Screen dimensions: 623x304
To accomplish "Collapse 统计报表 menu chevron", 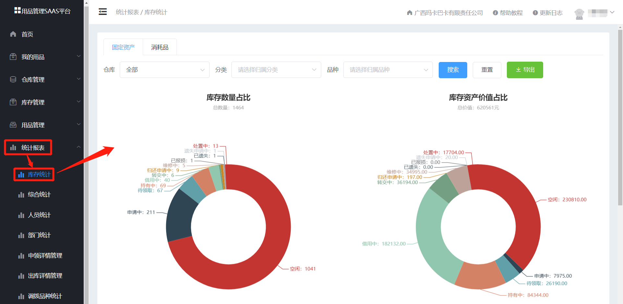I will [x=79, y=147].
